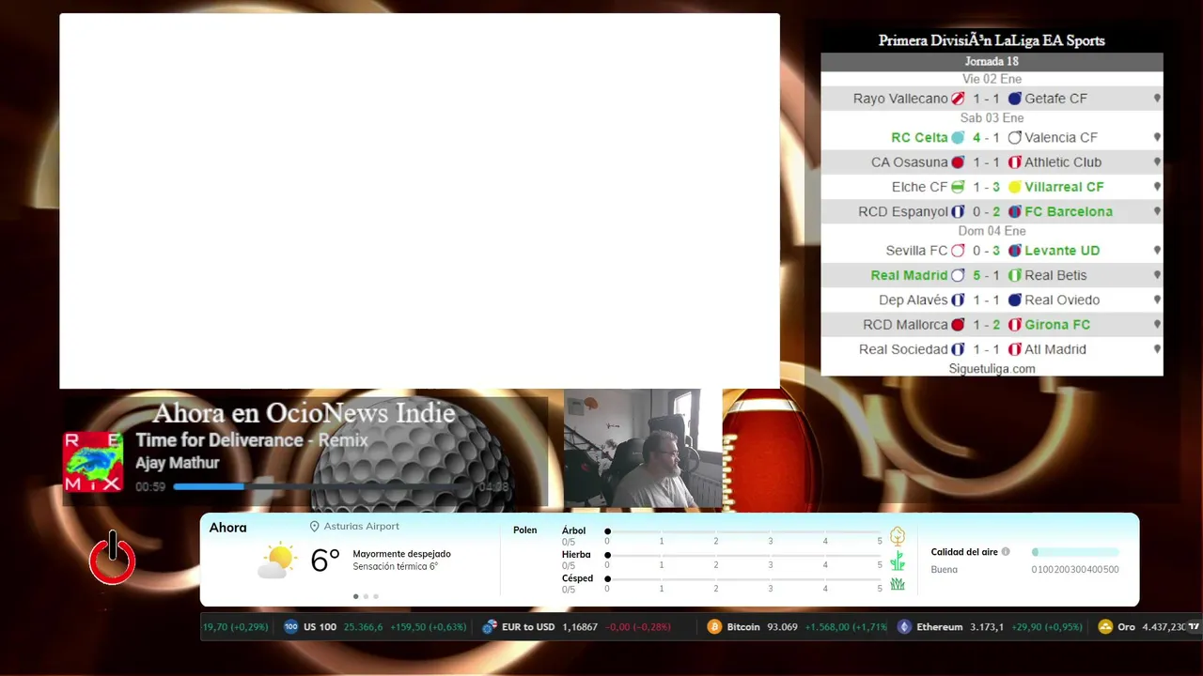The image size is (1203, 676).
Task: Click the US 100 index badge icon
Action: [x=290, y=626]
